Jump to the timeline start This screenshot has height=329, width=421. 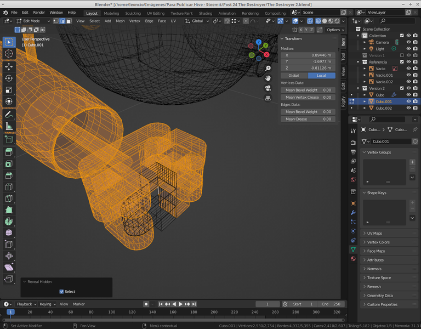click(161, 304)
